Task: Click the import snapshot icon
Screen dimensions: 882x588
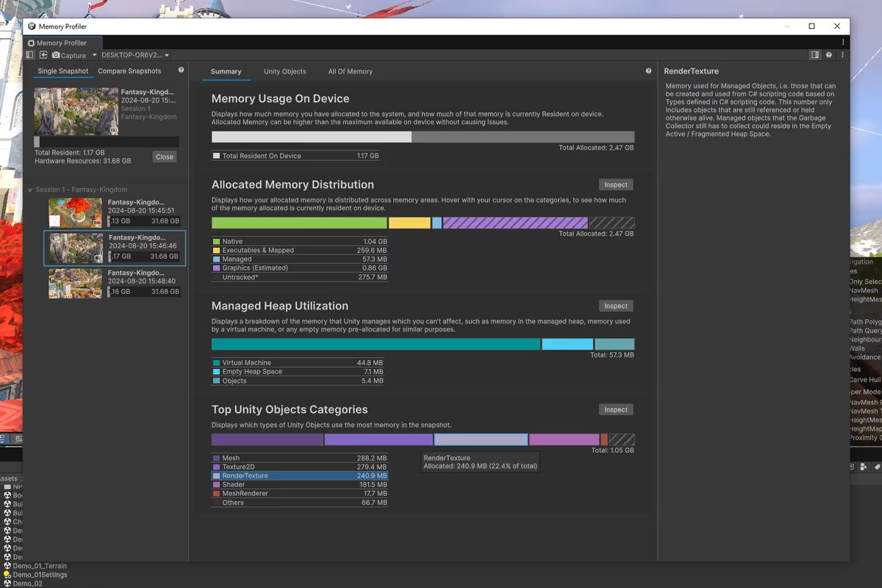Action: tap(43, 55)
